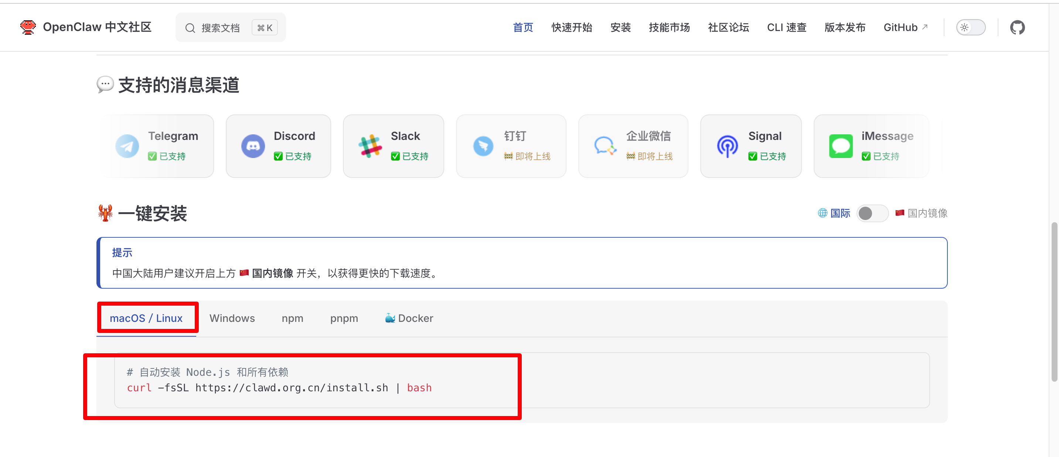
Task: Toggle the light/dark theme switch
Action: click(x=970, y=28)
